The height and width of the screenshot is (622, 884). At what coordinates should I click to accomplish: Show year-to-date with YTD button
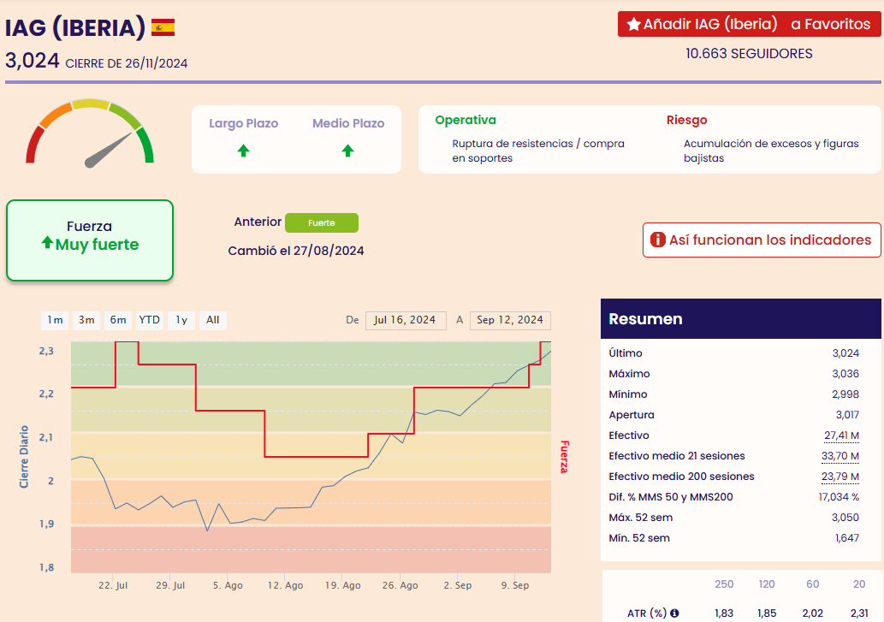150,320
